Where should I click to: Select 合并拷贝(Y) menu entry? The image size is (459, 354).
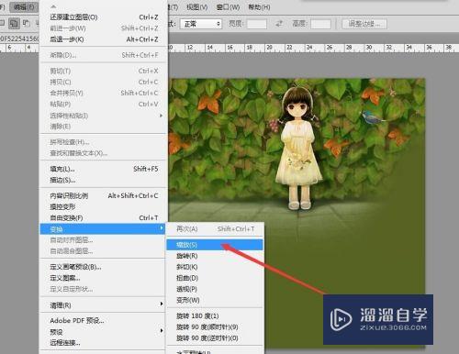coord(104,93)
